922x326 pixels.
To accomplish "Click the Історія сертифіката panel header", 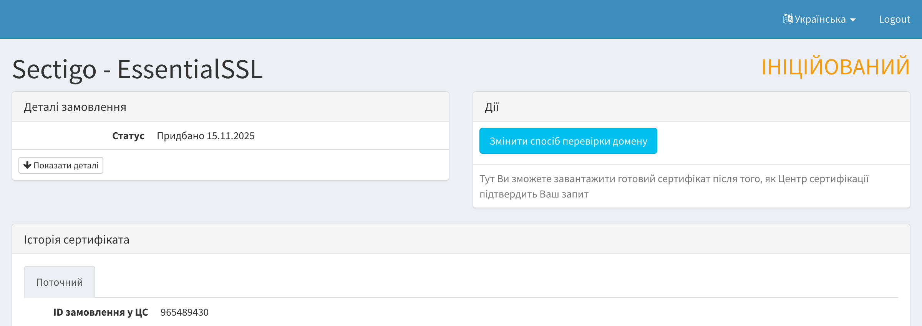I will pos(77,240).
